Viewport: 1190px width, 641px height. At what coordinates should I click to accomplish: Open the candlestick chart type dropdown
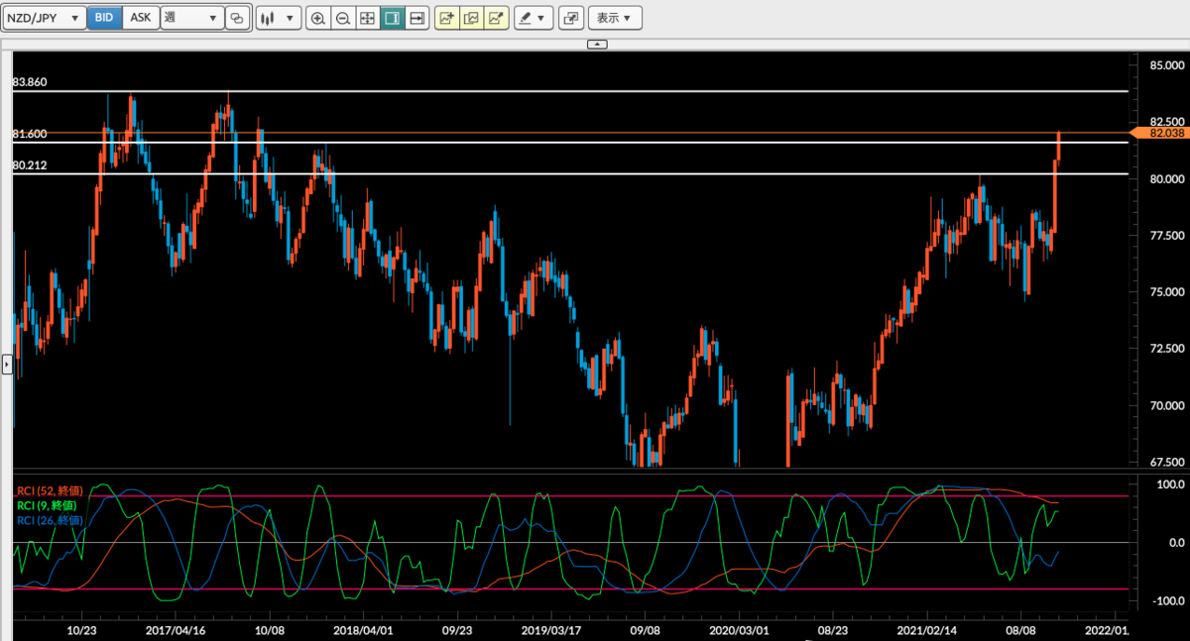278,18
